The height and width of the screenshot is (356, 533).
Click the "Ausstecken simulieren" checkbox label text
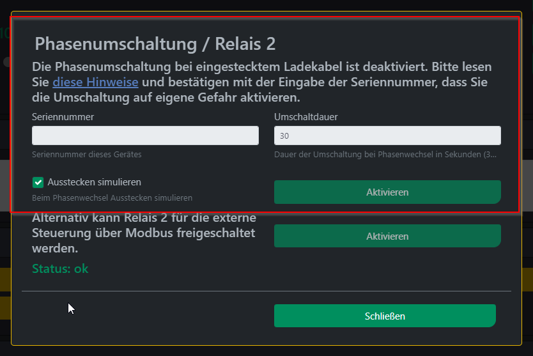[94, 182]
